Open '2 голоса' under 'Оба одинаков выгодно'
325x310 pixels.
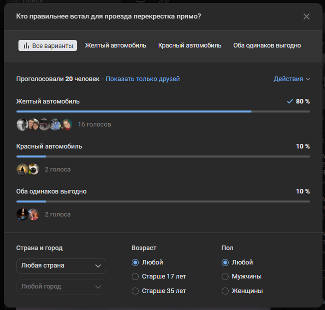coord(58,214)
